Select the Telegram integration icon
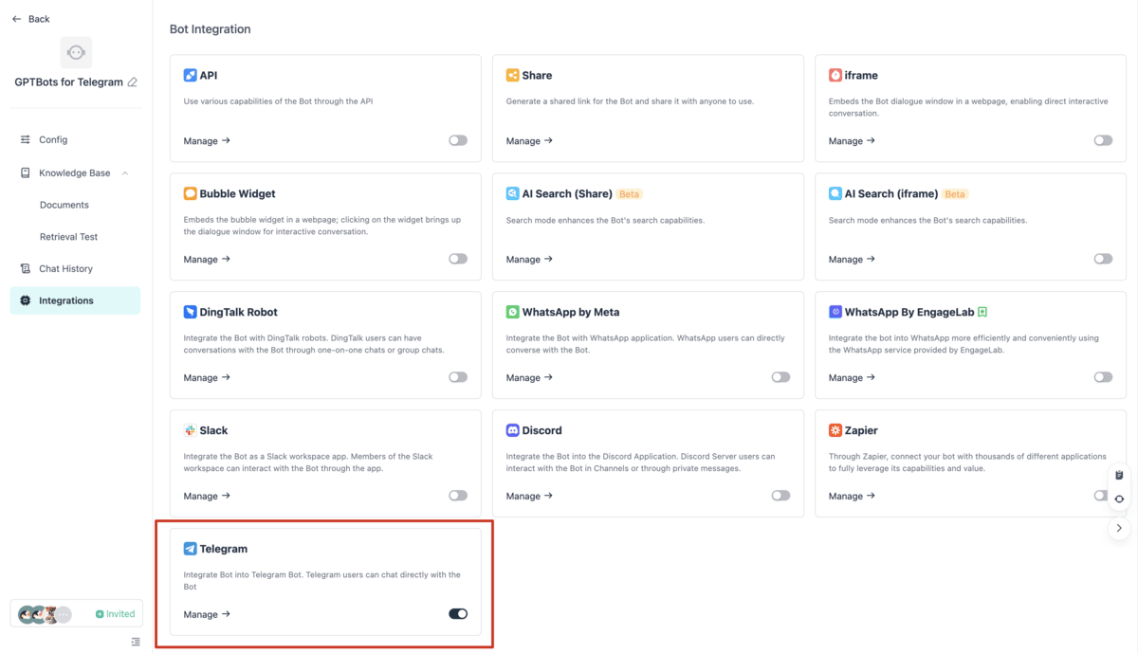The image size is (1138, 653). coord(191,548)
